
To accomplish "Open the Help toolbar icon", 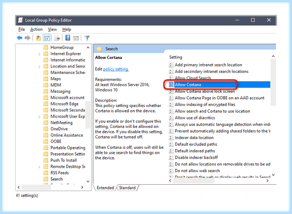I will (x=68, y=38).
